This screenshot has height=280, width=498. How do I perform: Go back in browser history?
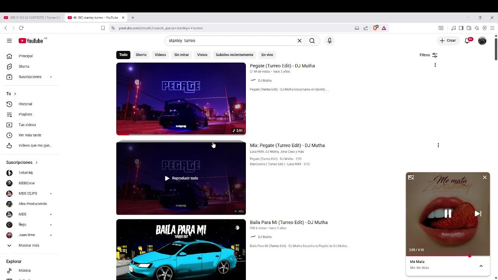[5, 28]
